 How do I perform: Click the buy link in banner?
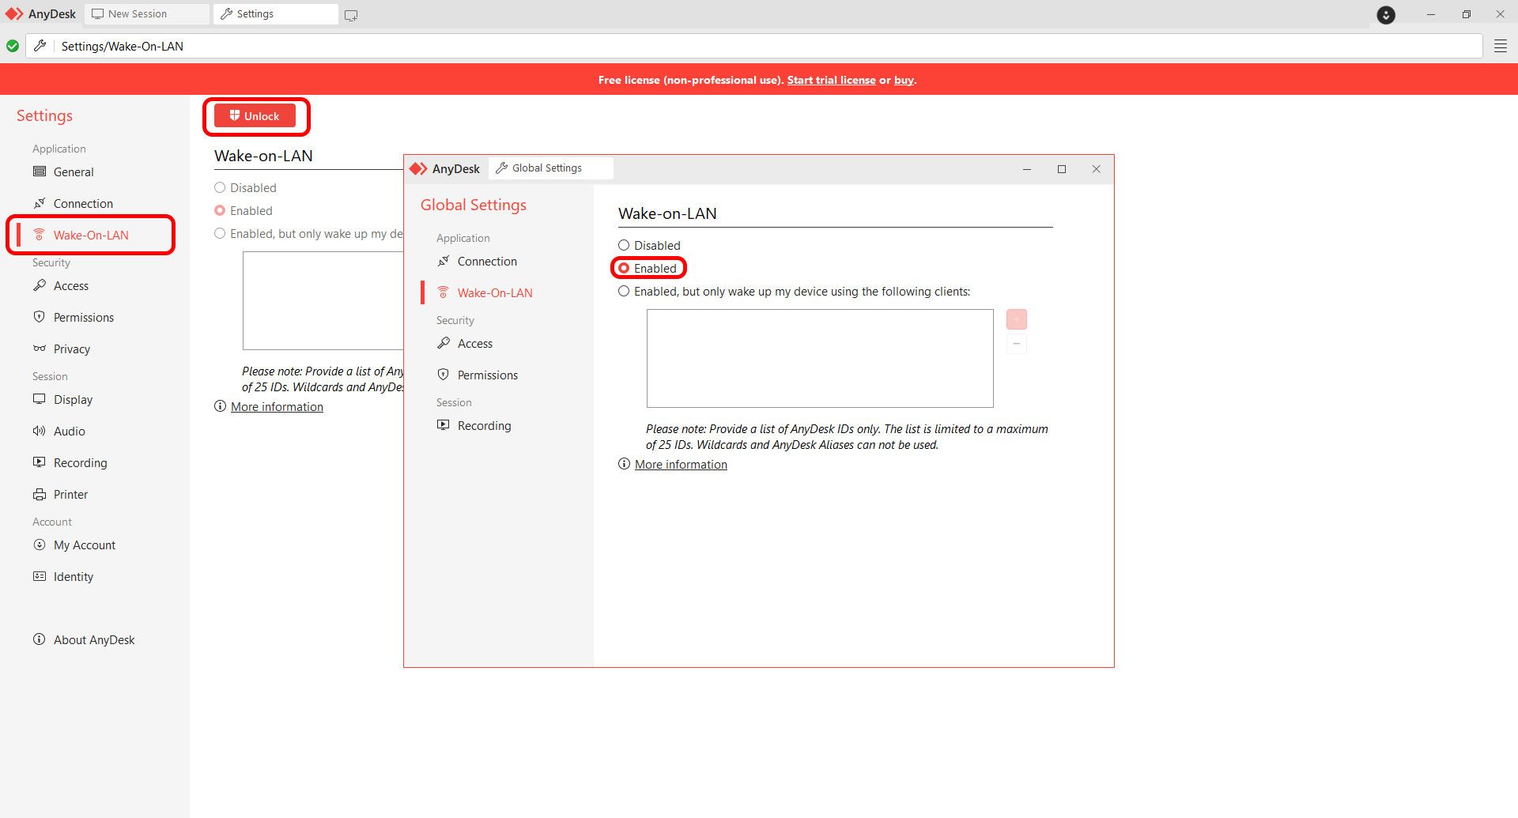pyautogui.click(x=904, y=80)
